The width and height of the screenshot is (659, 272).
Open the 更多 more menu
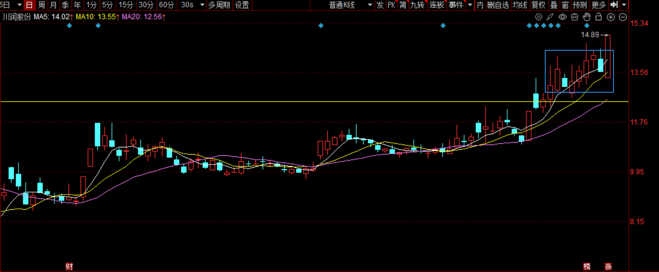point(599,5)
